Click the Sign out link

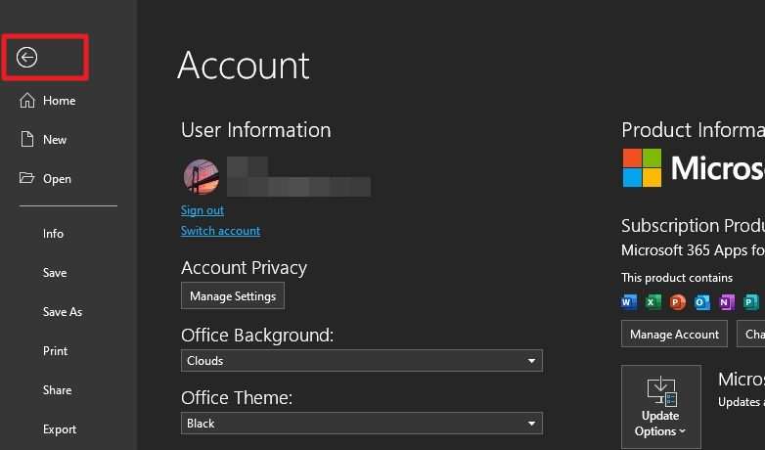pos(202,210)
